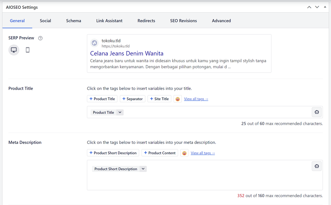Switch to the Social tab

coord(45,20)
